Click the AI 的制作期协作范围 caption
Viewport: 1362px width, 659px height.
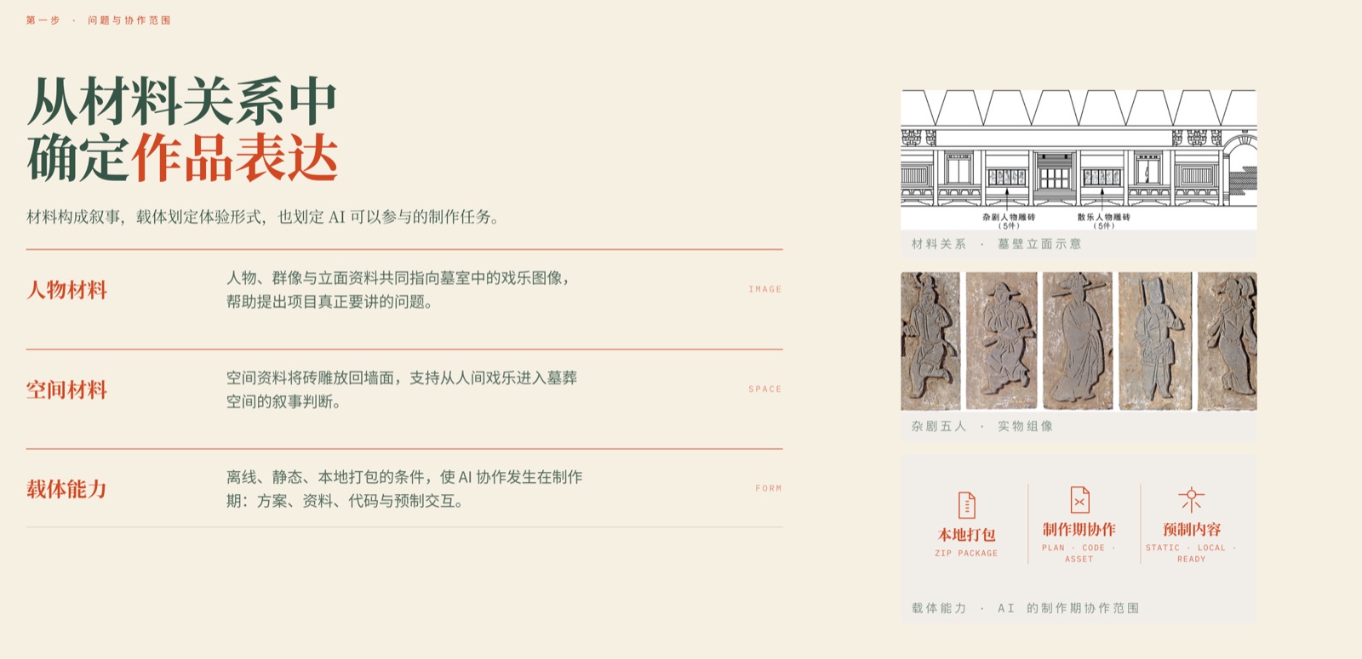1068,608
